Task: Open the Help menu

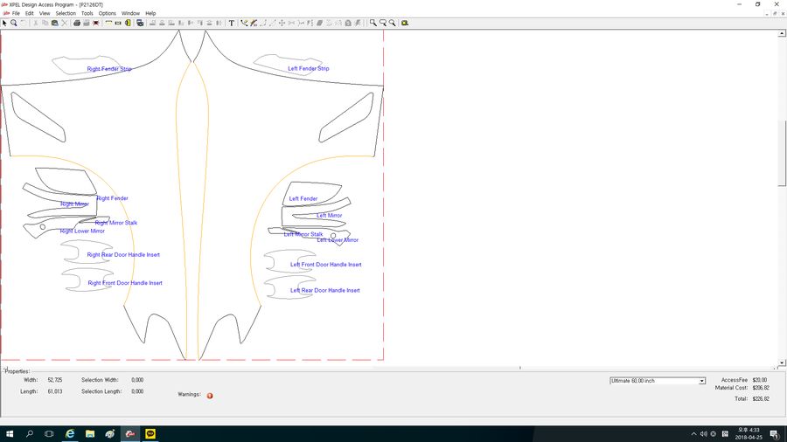Action: tap(150, 13)
